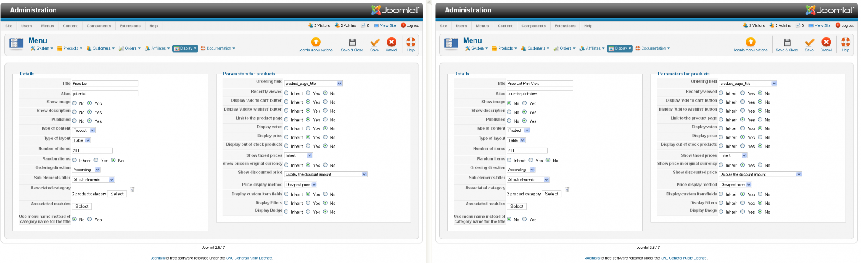Open Ordering field dropdown on Price List page
The height and width of the screenshot is (263, 861).
pos(313,84)
